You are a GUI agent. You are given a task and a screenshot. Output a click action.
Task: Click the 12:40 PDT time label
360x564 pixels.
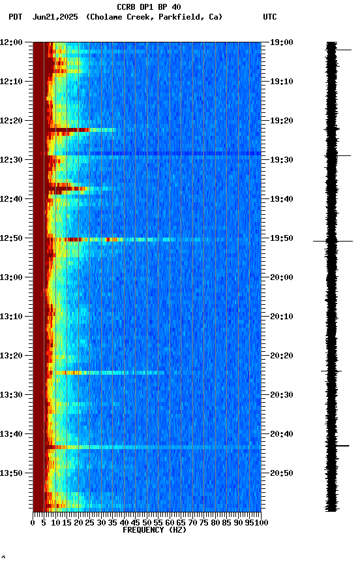[11, 199]
